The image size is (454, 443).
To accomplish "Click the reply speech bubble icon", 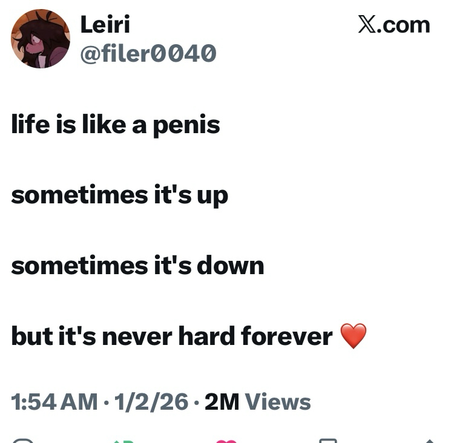I will click(22, 440).
